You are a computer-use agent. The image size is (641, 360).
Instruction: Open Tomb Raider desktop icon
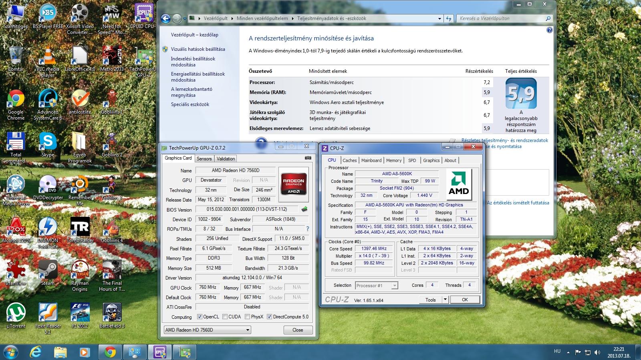(x=80, y=230)
